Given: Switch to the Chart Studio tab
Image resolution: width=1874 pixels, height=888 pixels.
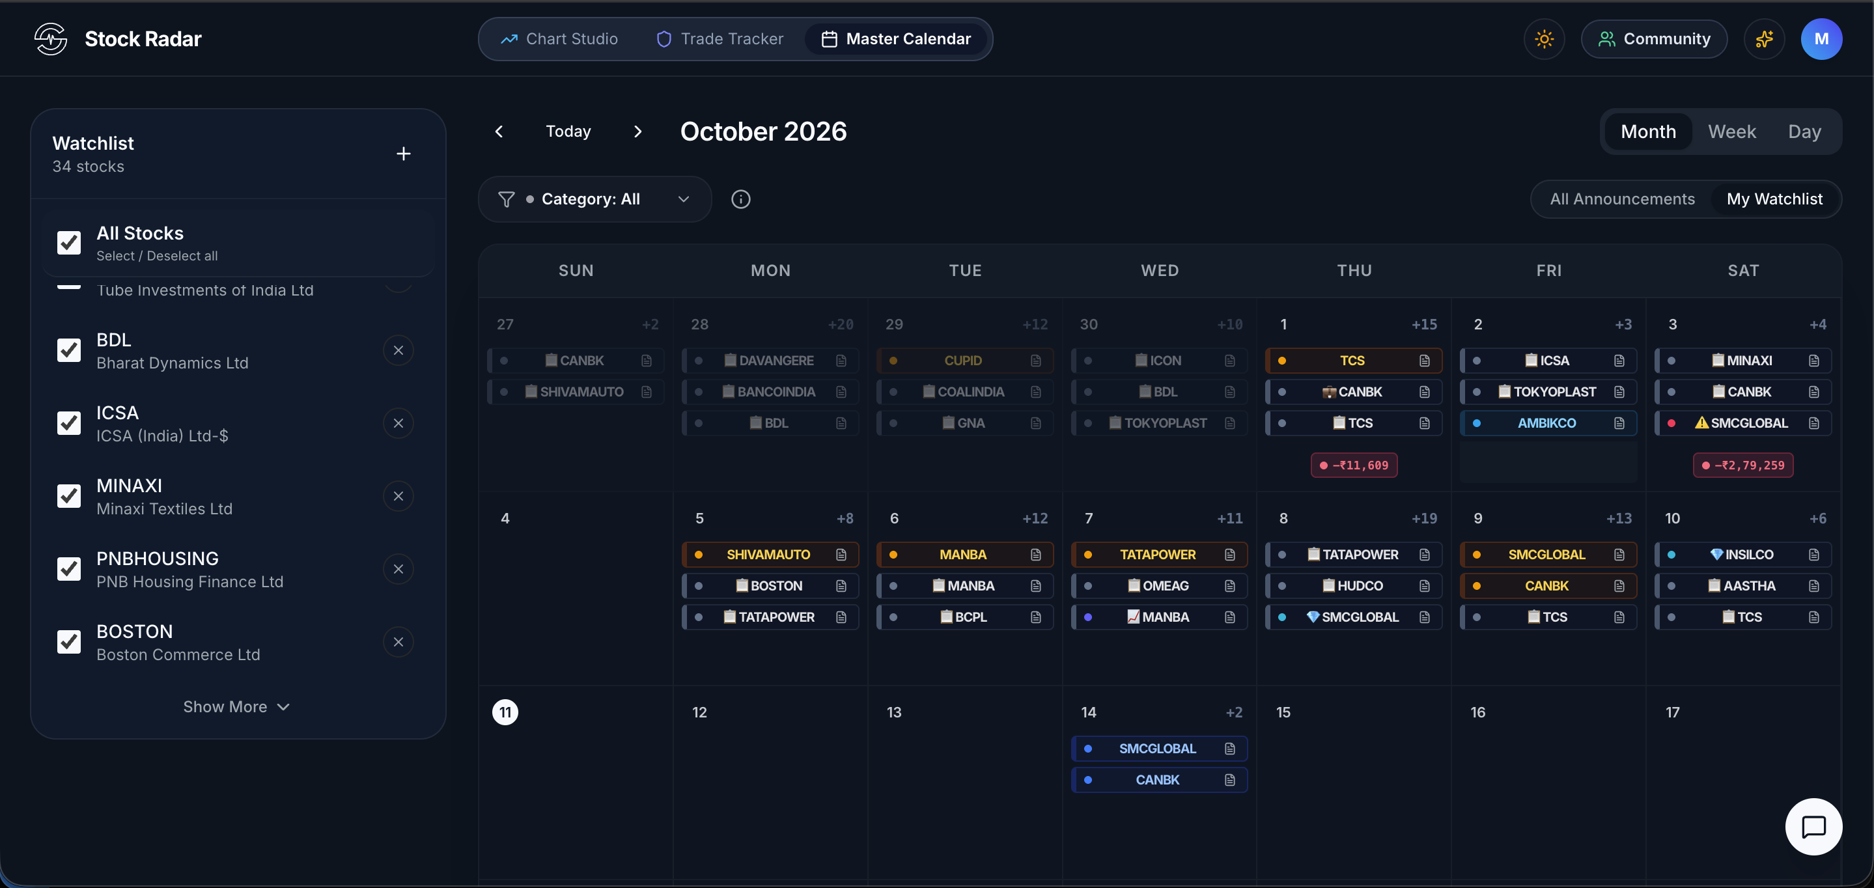Looking at the screenshot, I should (559, 38).
